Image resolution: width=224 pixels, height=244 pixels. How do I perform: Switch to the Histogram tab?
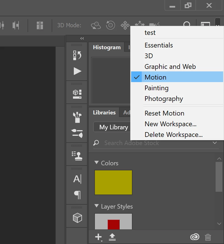coord(107,47)
